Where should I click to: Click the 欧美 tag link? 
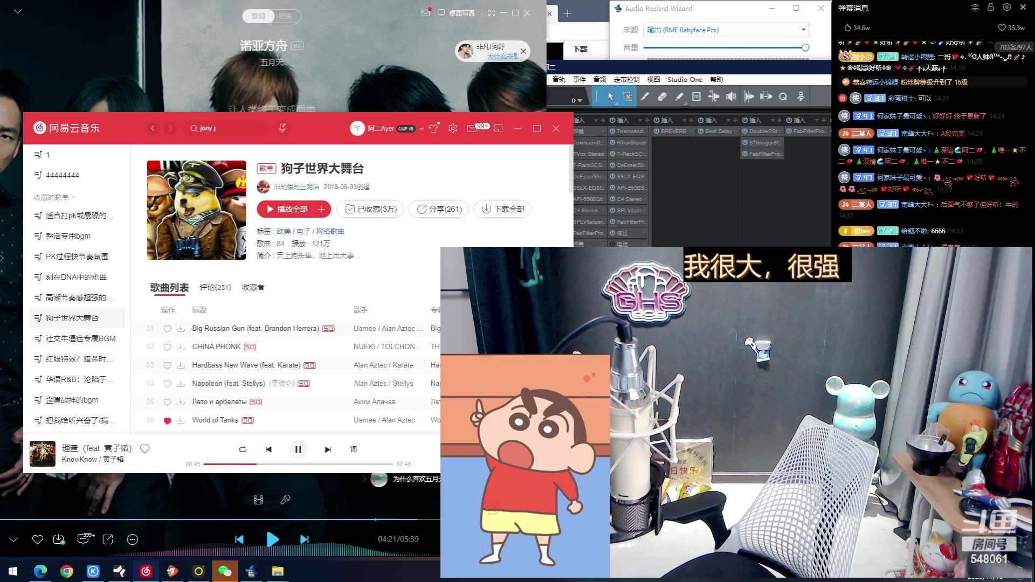pos(284,231)
